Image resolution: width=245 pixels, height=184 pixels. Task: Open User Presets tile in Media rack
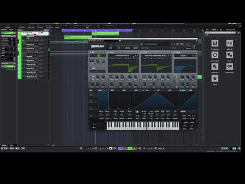pyautogui.click(x=215, y=66)
